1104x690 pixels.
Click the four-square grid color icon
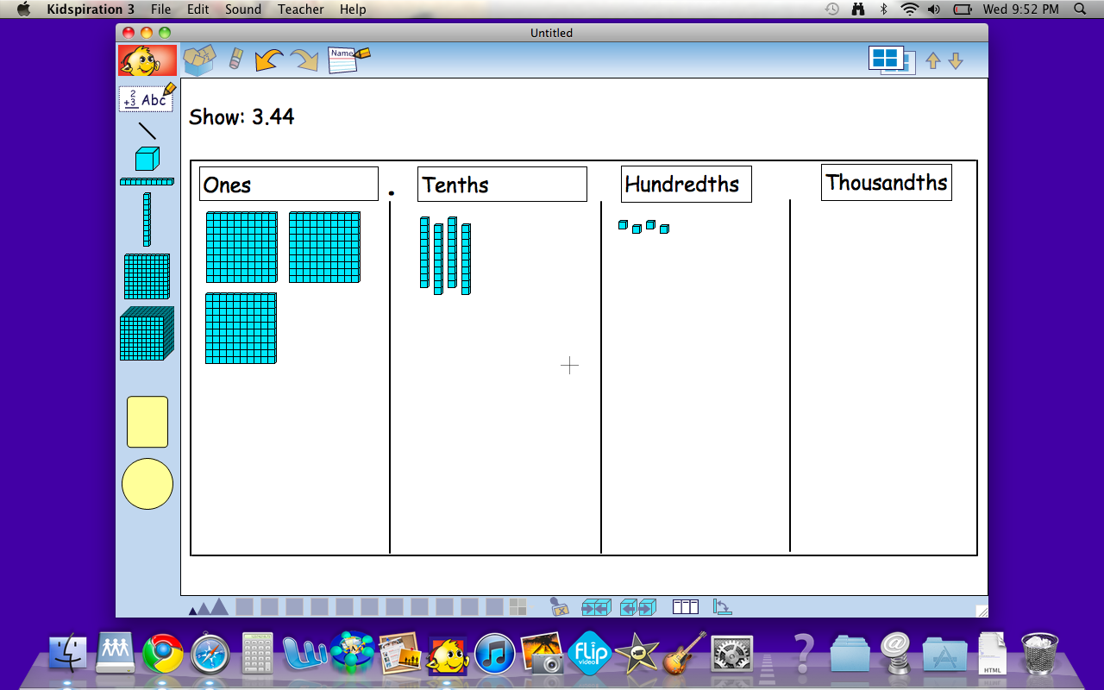[517, 607]
